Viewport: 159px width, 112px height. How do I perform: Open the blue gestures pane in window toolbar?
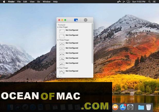[76, 20]
